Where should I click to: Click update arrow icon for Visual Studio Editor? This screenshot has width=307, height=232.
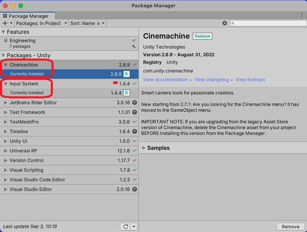pos(134,190)
